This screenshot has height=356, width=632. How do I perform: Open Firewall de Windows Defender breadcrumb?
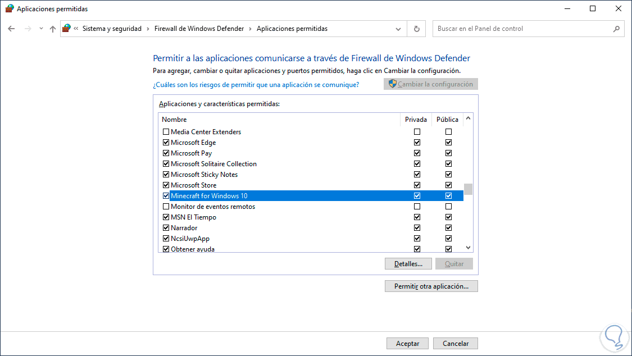click(x=199, y=29)
